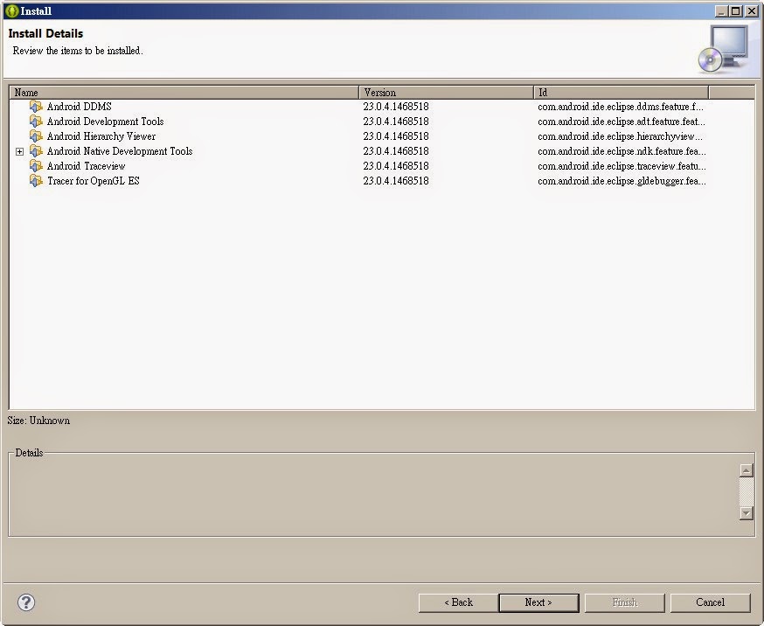
Task: Click the Android Native Development Tools feature icon
Action: tap(36, 151)
